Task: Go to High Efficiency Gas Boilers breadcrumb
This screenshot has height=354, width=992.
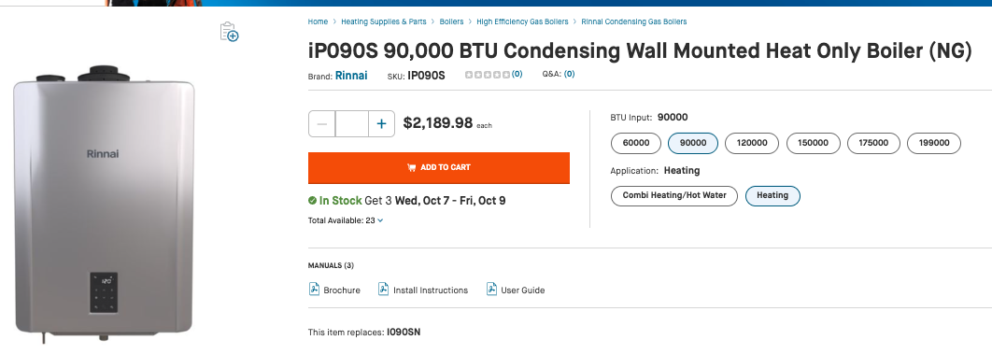Action: (x=522, y=21)
